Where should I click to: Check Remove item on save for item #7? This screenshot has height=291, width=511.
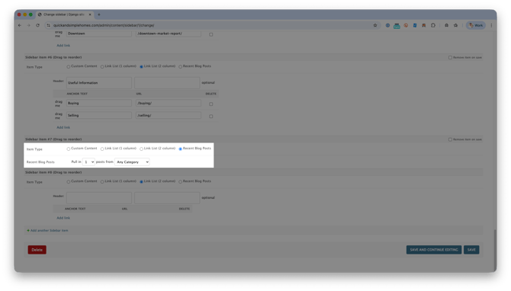point(451,139)
